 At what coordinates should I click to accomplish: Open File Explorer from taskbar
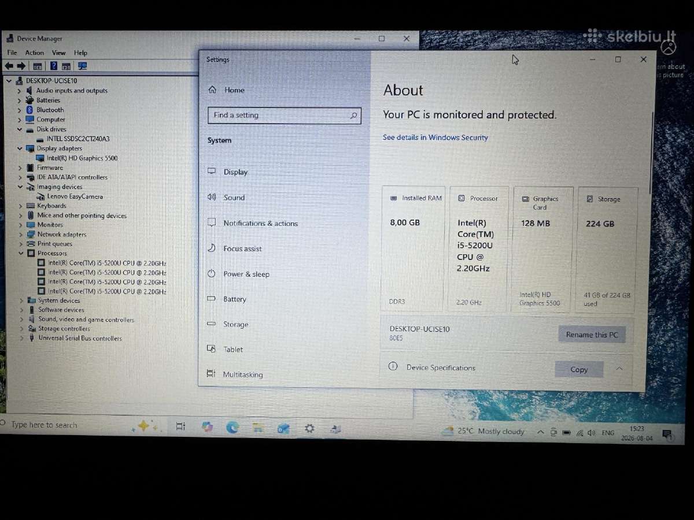[x=258, y=428]
